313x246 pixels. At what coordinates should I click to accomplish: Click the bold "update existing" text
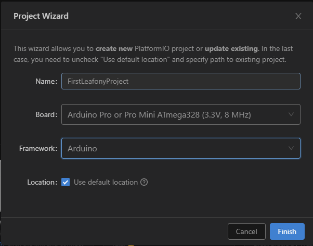point(231,49)
